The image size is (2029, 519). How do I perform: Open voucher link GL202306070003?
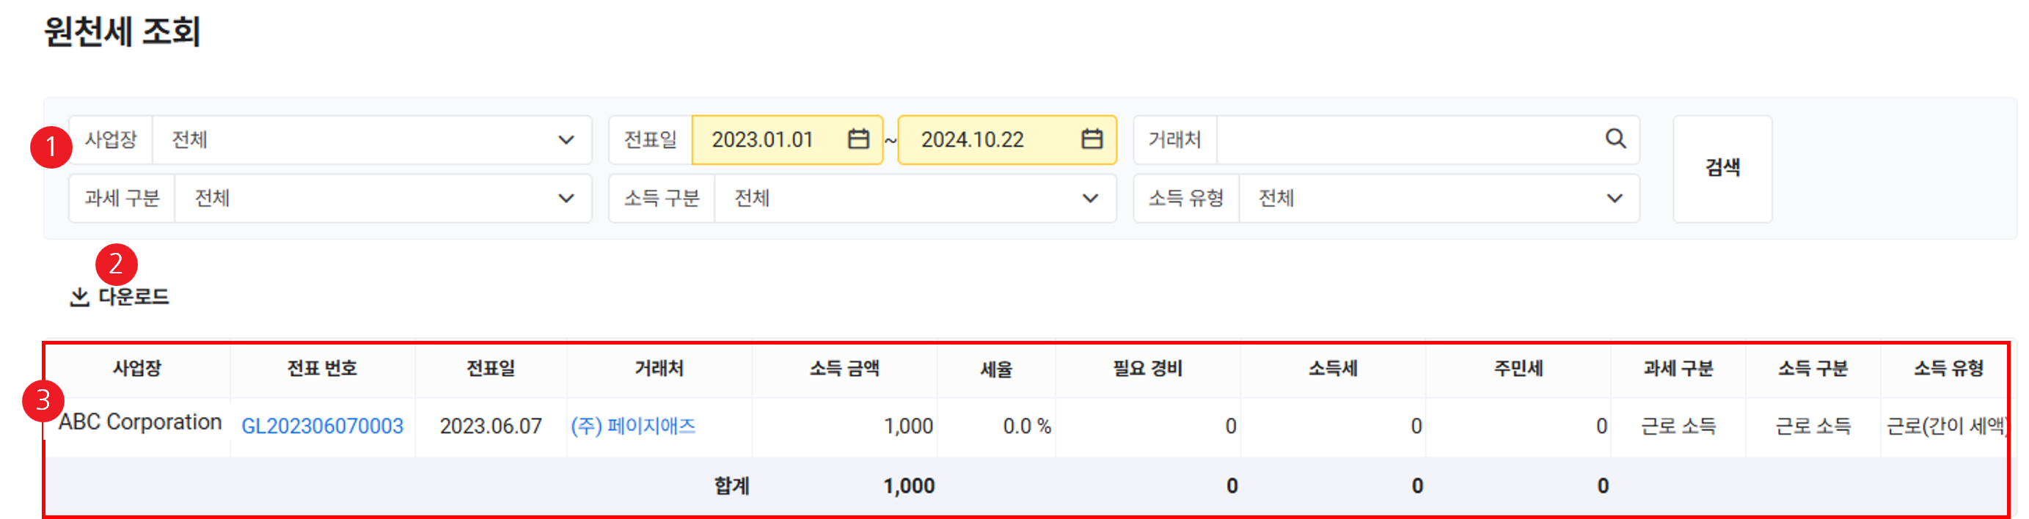click(x=322, y=426)
